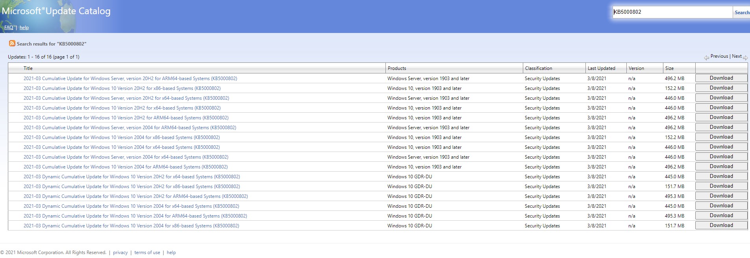
Task: Open Windows 10 2004 x86 cumulative update
Action: [x=122, y=137]
